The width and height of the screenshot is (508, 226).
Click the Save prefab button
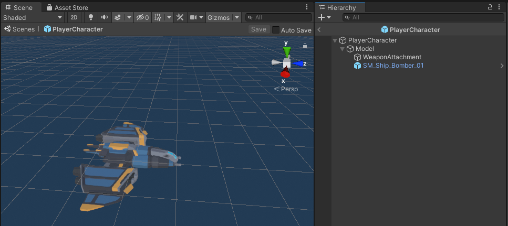(x=258, y=29)
